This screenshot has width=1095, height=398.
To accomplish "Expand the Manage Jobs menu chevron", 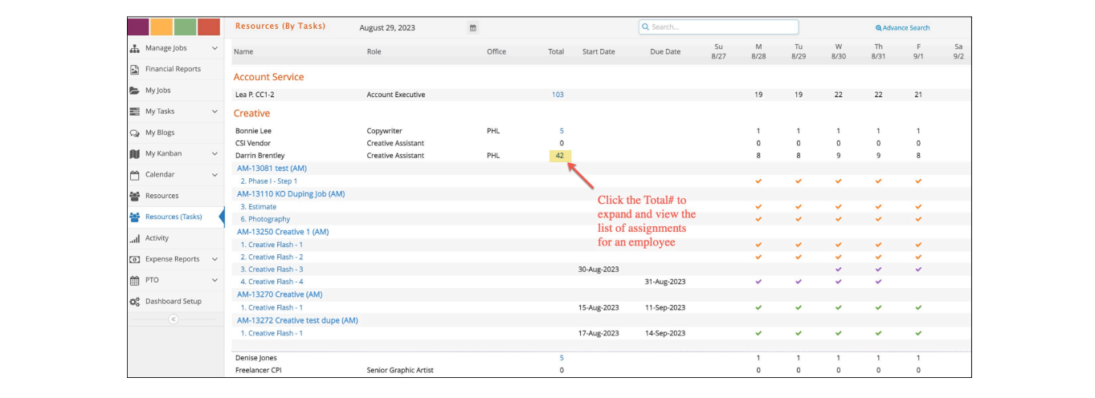I will [215, 48].
